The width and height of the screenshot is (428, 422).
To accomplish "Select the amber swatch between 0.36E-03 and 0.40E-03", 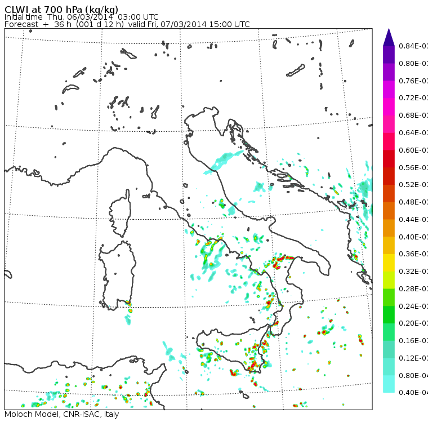I will coord(389,246).
